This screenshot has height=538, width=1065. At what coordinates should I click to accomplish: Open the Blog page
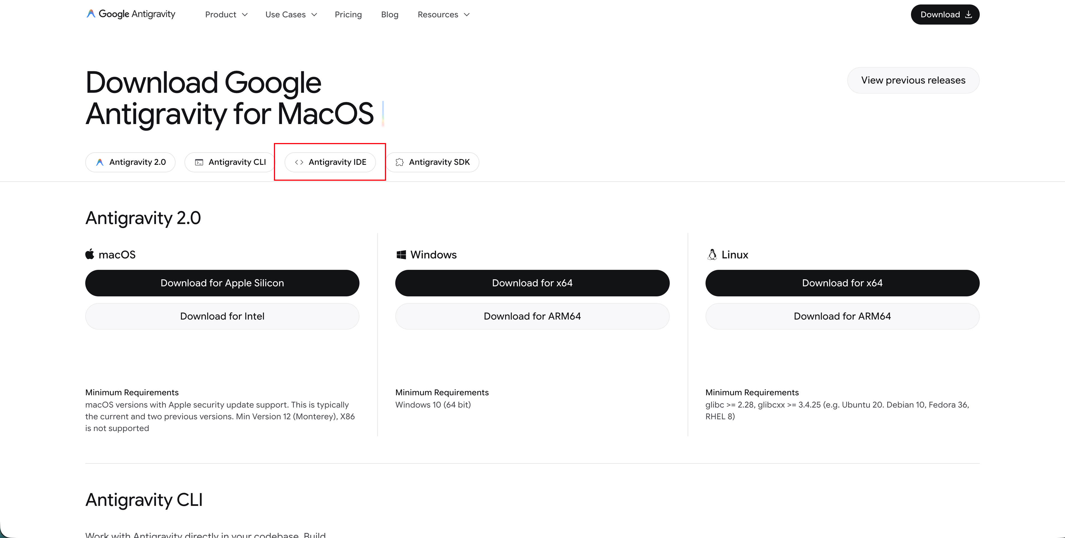click(389, 15)
